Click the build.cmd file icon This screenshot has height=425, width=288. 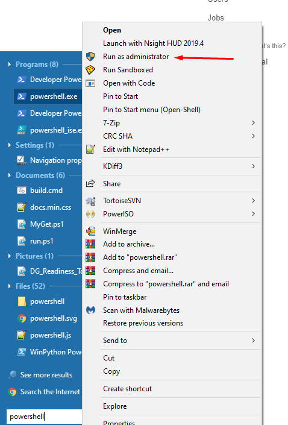click(x=22, y=190)
